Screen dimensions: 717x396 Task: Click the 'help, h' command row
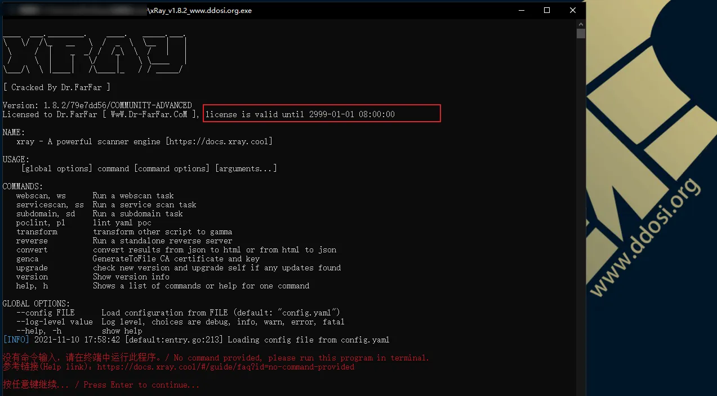click(x=163, y=286)
